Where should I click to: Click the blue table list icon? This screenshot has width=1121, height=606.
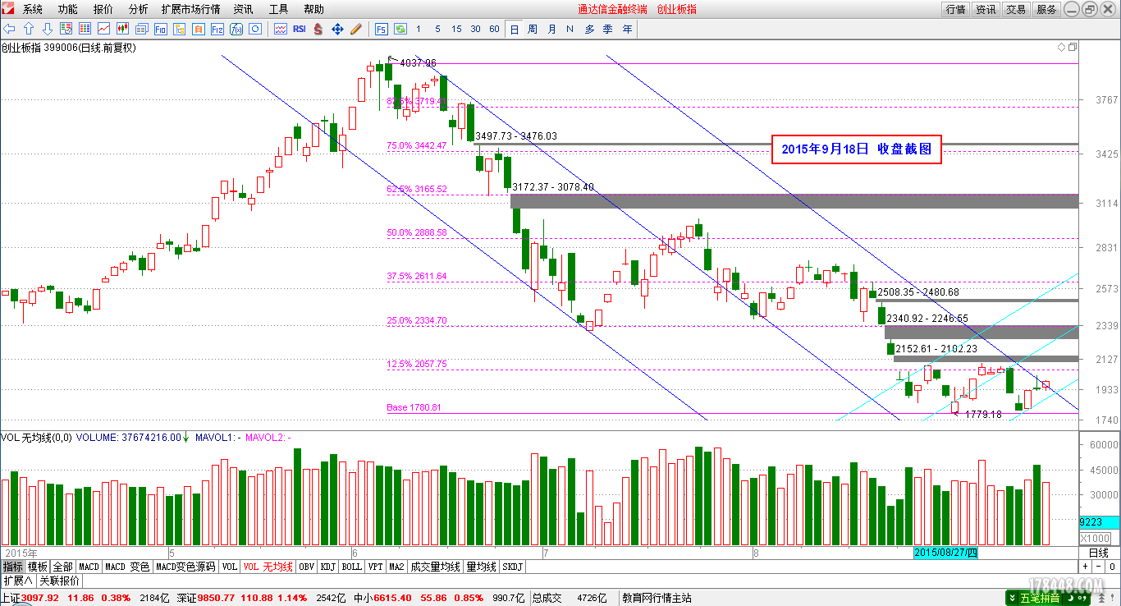coord(85,29)
